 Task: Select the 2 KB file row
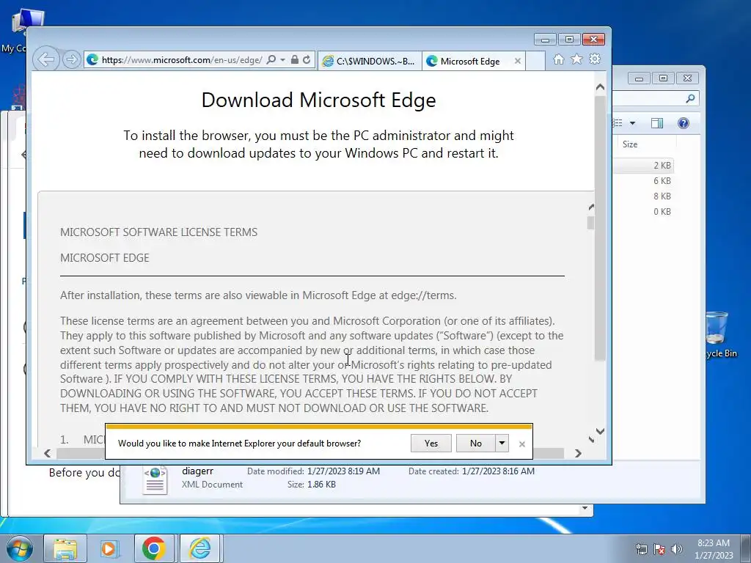pos(644,165)
